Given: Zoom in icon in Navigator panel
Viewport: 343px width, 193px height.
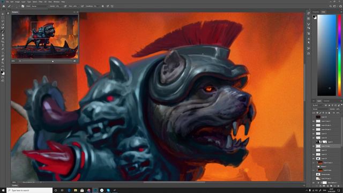Looking at the screenshot, I should coord(74,61).
